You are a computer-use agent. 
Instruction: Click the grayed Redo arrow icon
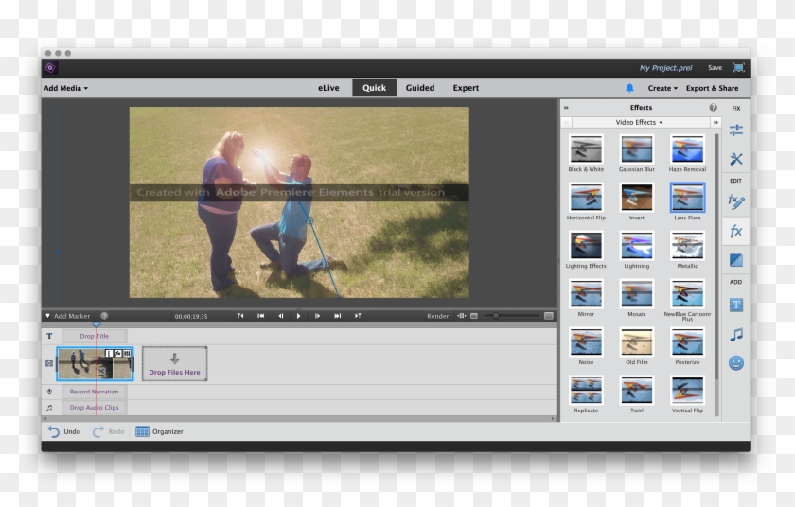point(97,431)
